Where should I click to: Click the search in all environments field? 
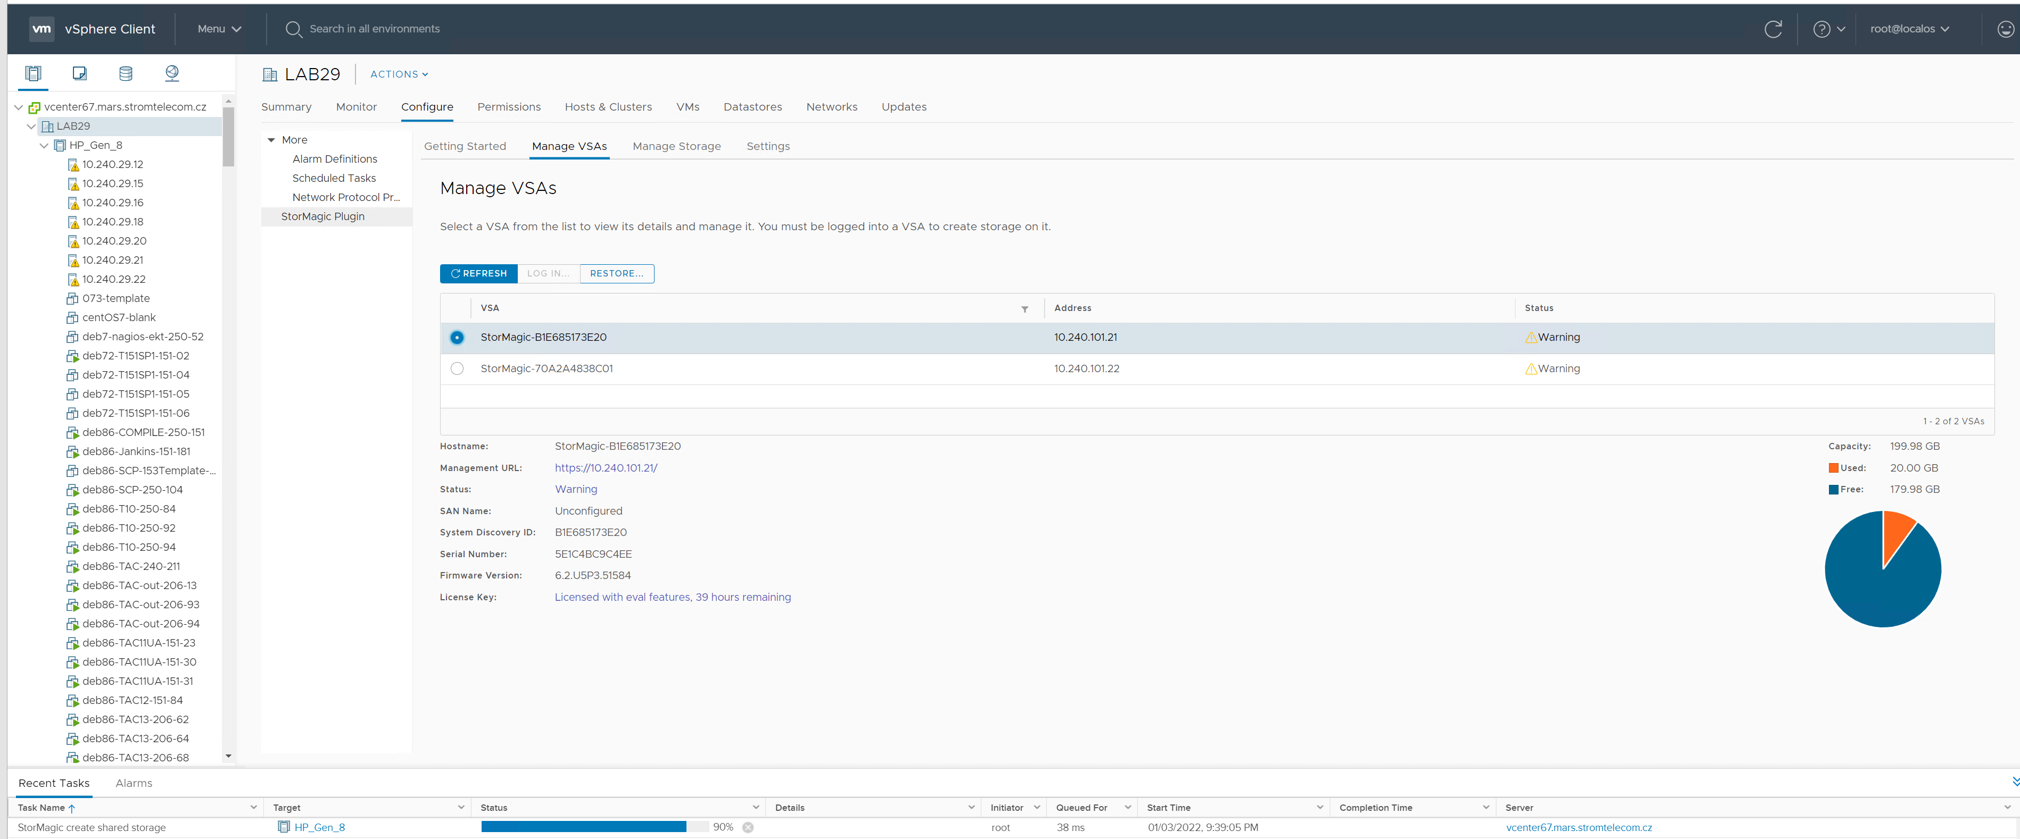point(374,29)
